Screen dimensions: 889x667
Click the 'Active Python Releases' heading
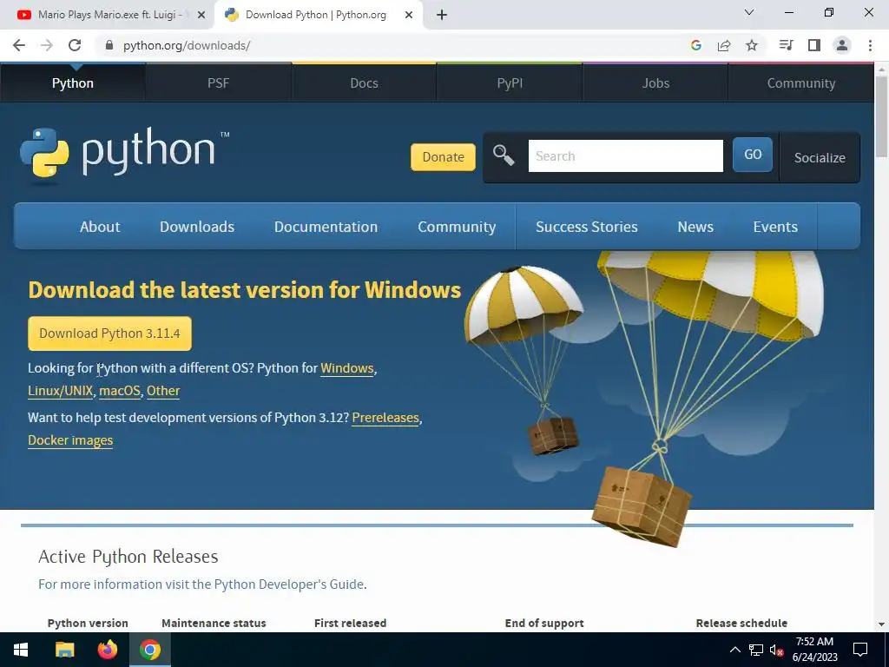pyautogui.click(x=128, y=557)
